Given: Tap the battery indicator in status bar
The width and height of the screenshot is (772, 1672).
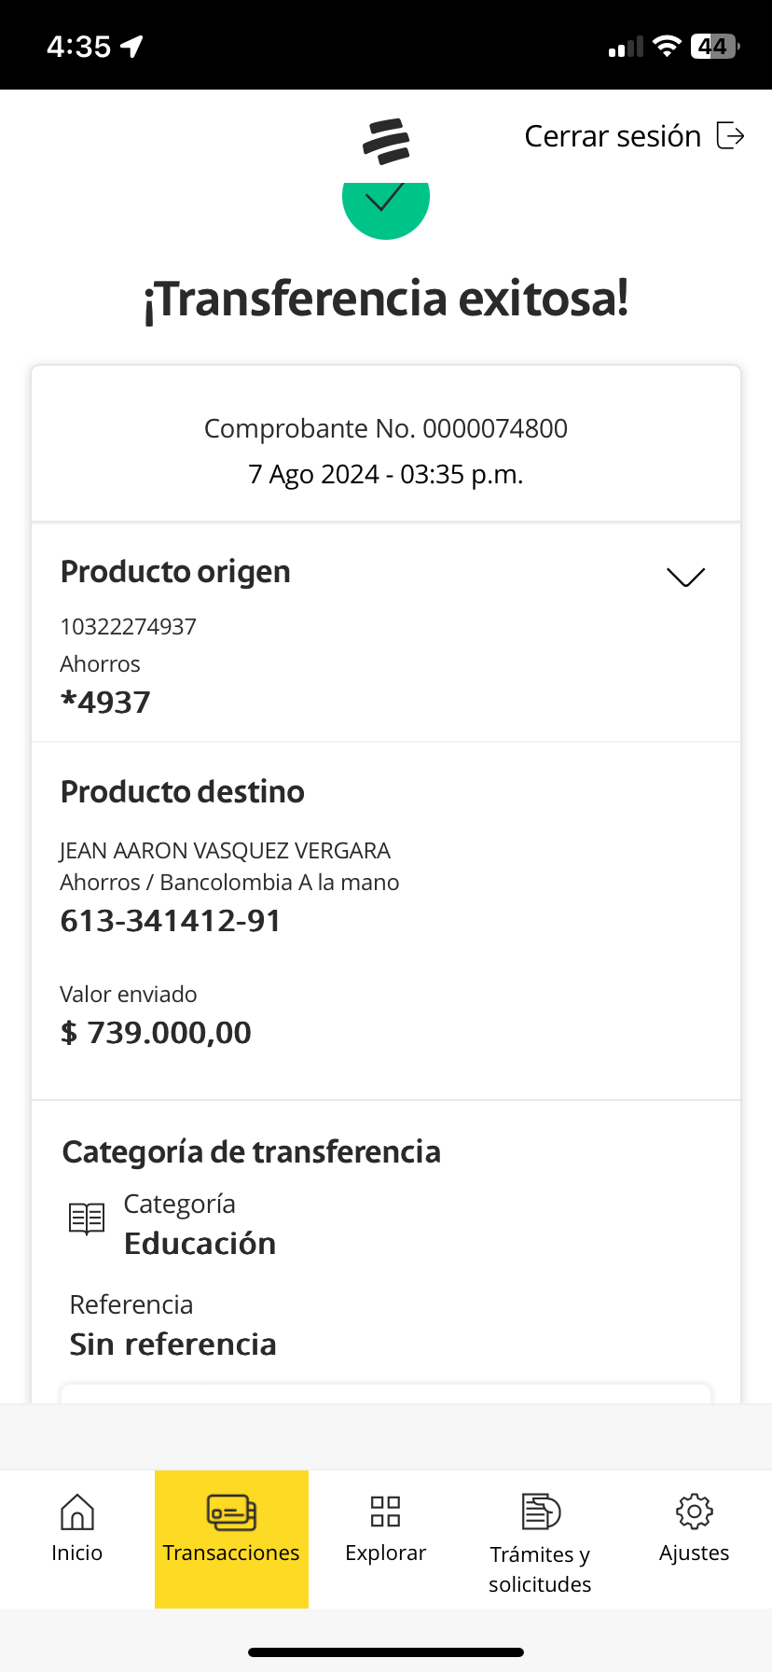Looking at the screenshot, I should point(714,47).
